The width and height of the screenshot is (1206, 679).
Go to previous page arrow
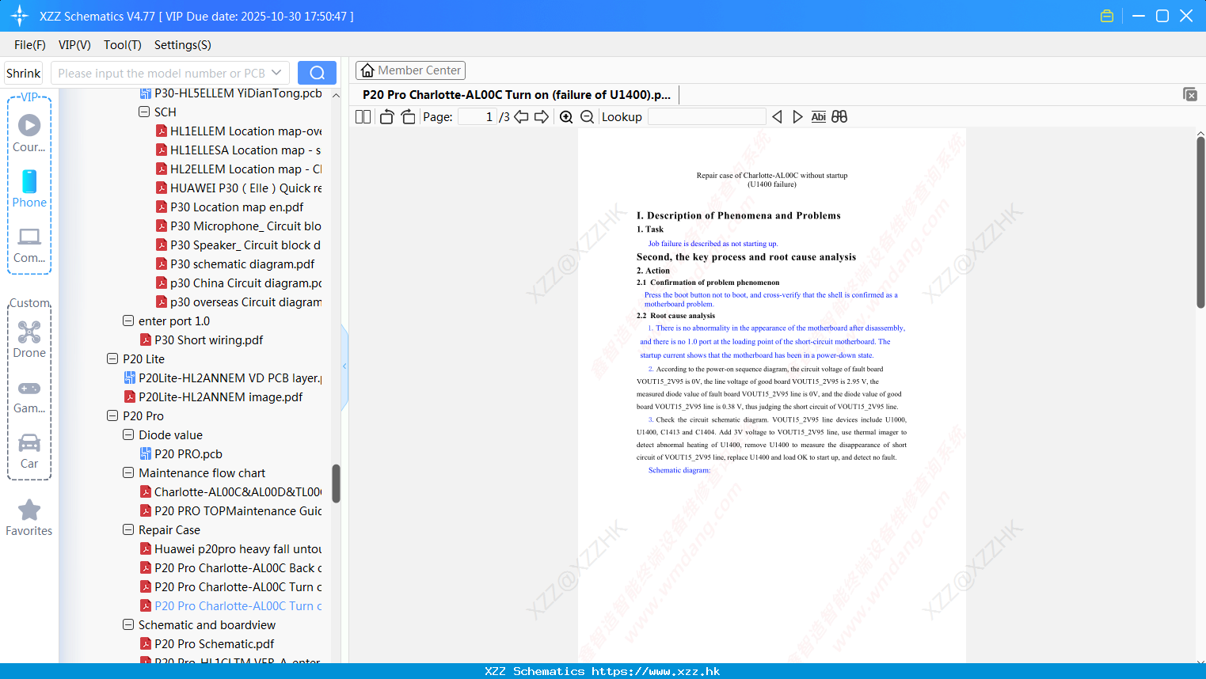click(x=521, y=117)
